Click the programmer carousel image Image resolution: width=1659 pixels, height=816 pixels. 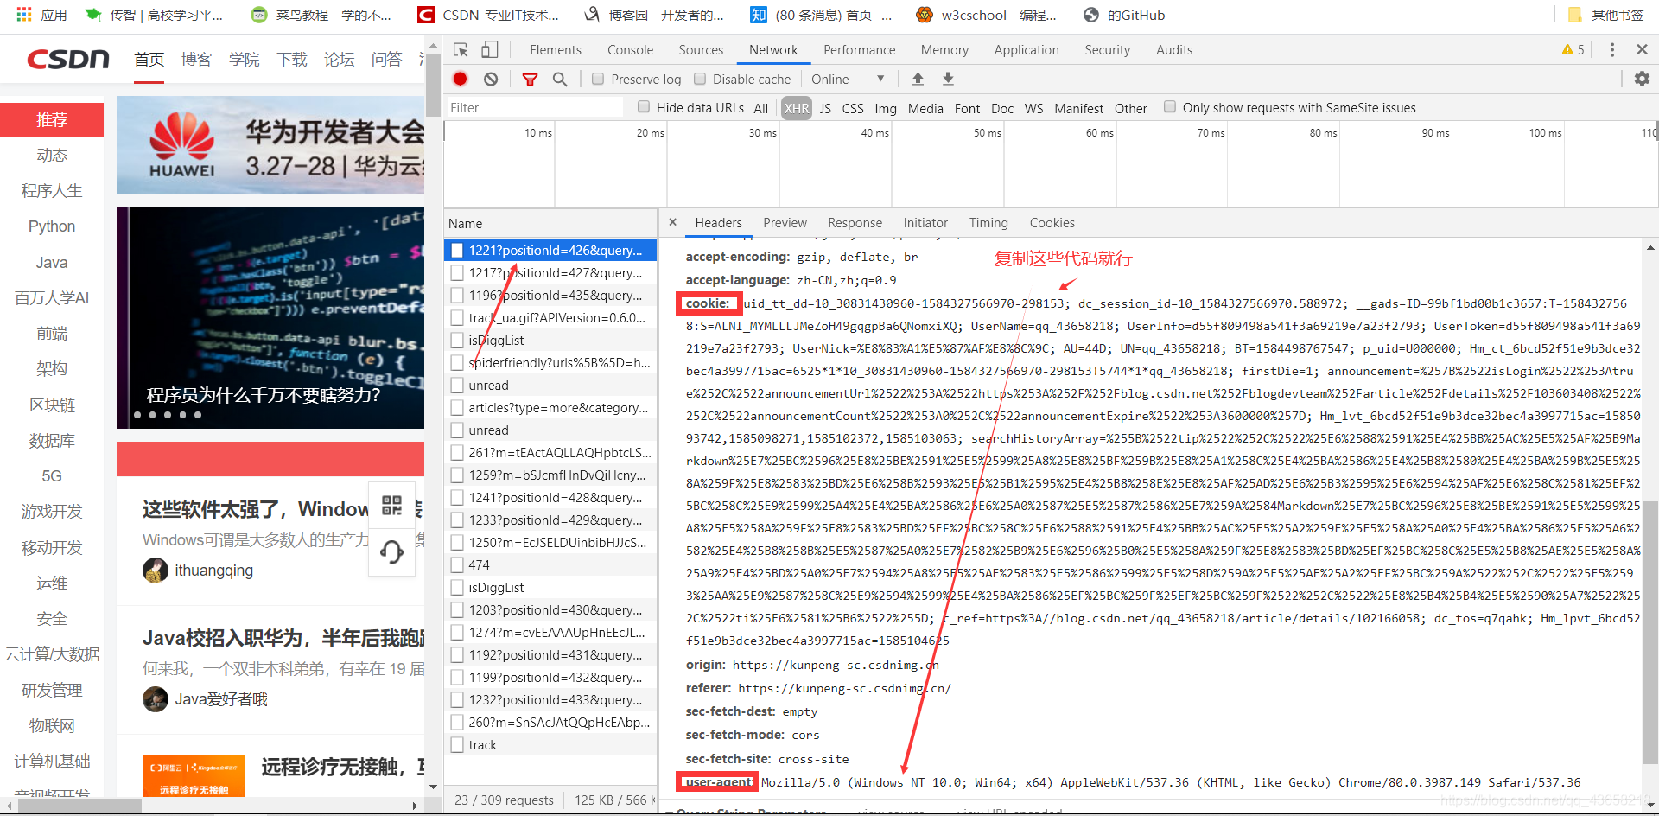[270, 317]
